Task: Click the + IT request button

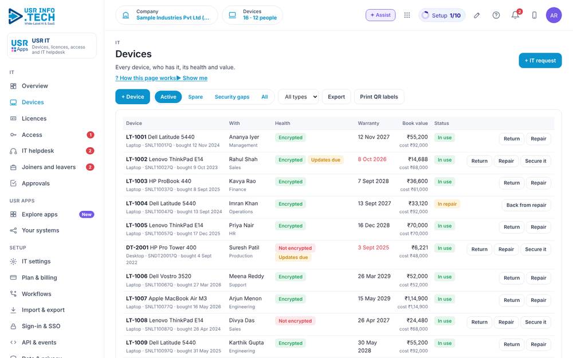Action: point(540,61)
